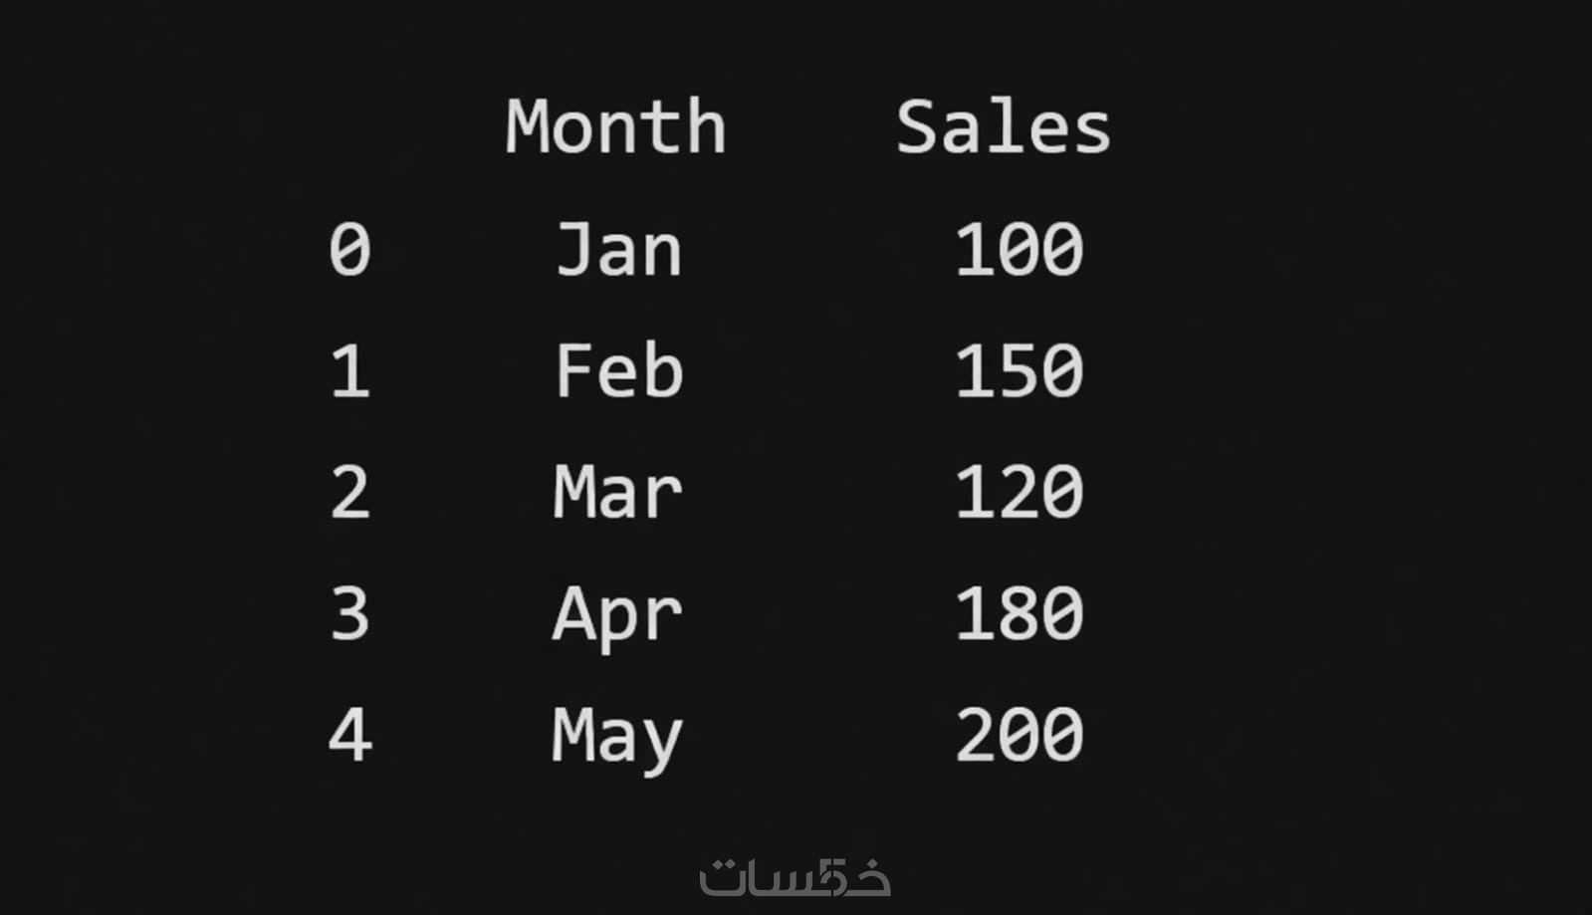Screen dimensions: 1592x915
Task: Select the sales value 120
Action: (1019, 493)
